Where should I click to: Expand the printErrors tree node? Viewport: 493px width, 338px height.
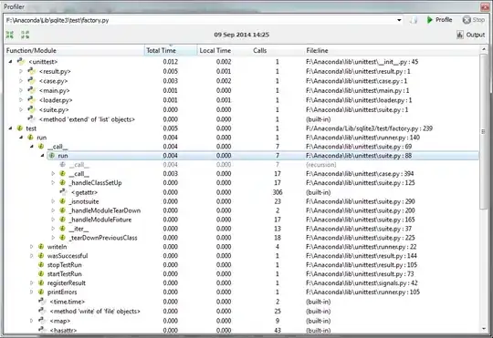pos(31,292)
